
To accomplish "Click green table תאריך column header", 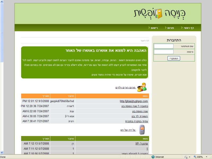I will click(36, 139).
